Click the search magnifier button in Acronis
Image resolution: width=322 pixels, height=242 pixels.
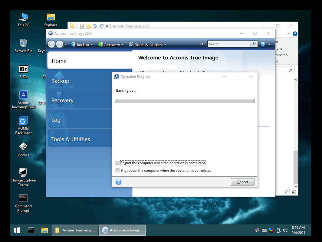click(254, 44)
